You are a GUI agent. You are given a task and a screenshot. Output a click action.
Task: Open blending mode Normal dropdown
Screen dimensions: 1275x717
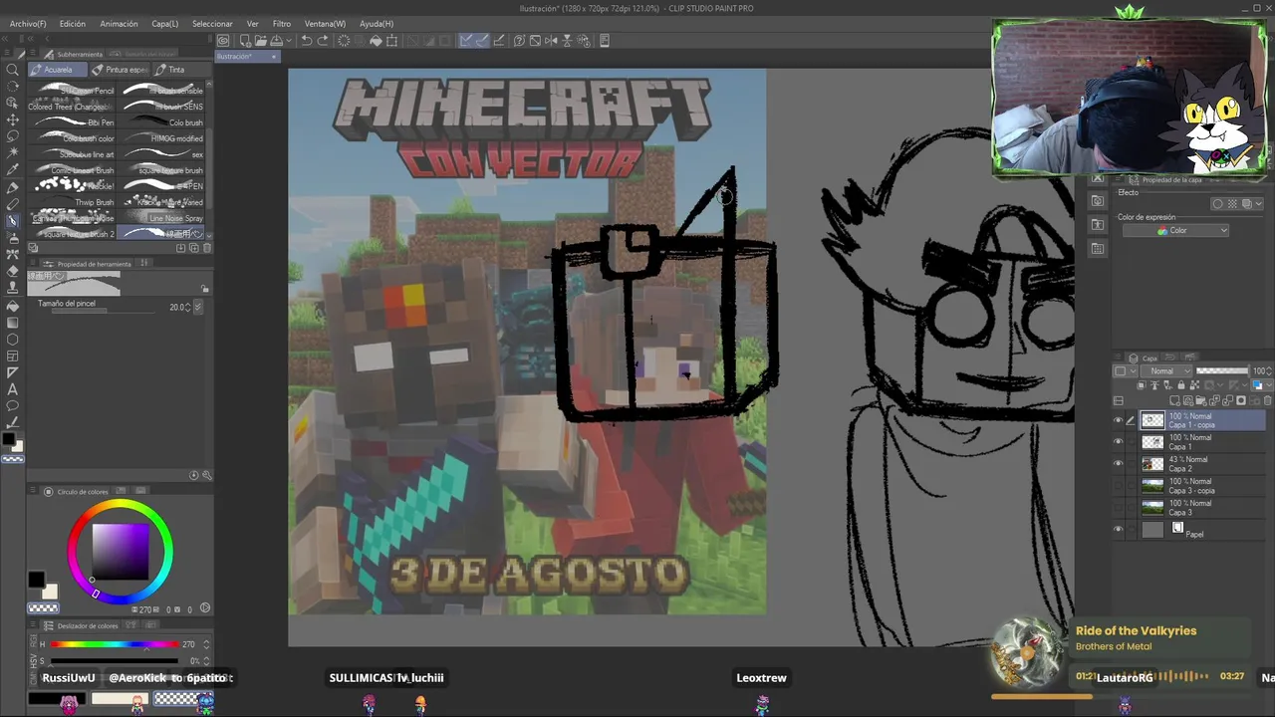coord(1166,371)
